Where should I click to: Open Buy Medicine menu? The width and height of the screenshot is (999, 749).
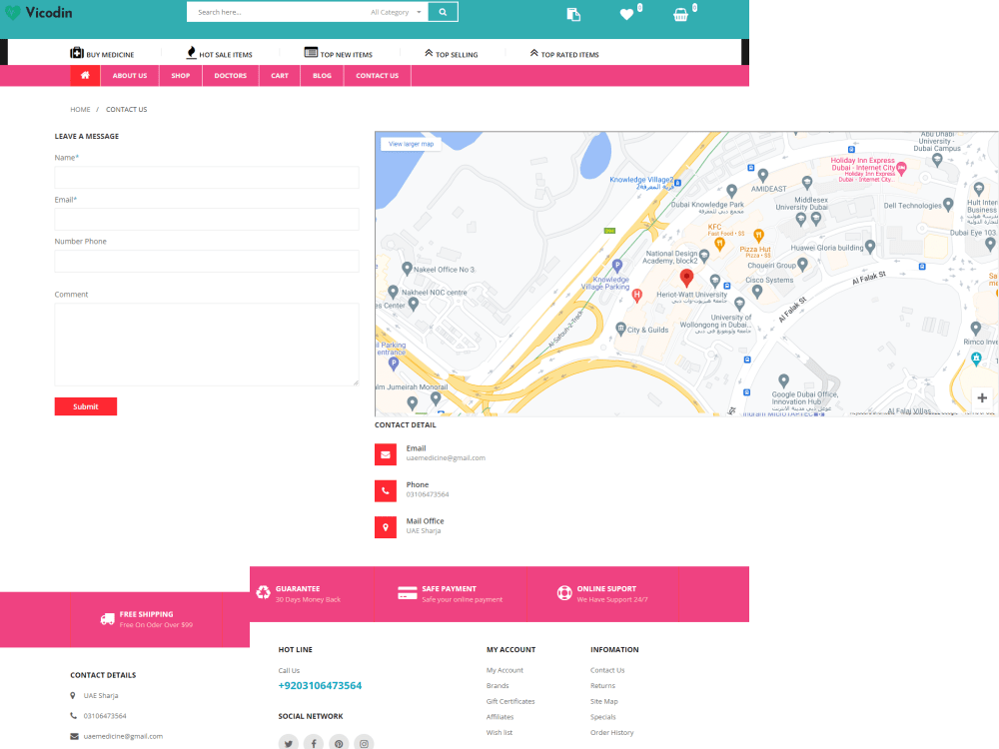tap(102, 54)
